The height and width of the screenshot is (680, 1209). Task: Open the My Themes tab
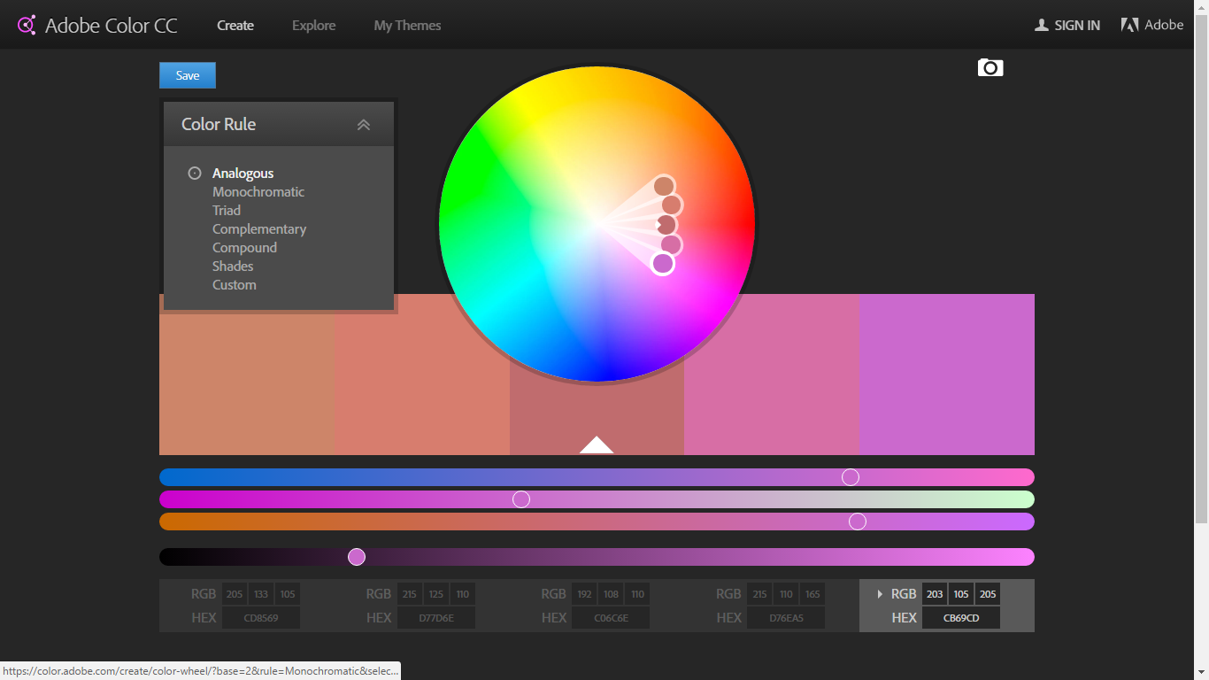pyautogui.click(x=407, y=25)
